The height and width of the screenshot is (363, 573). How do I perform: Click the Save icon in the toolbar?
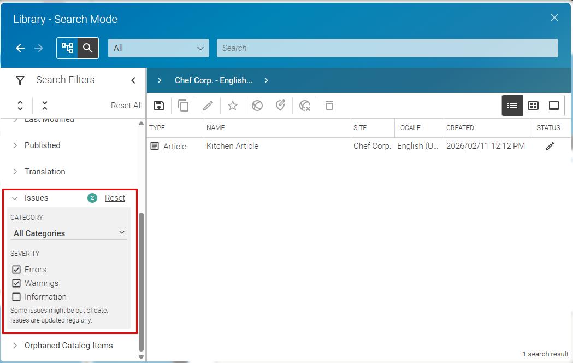tap(159, 105)
